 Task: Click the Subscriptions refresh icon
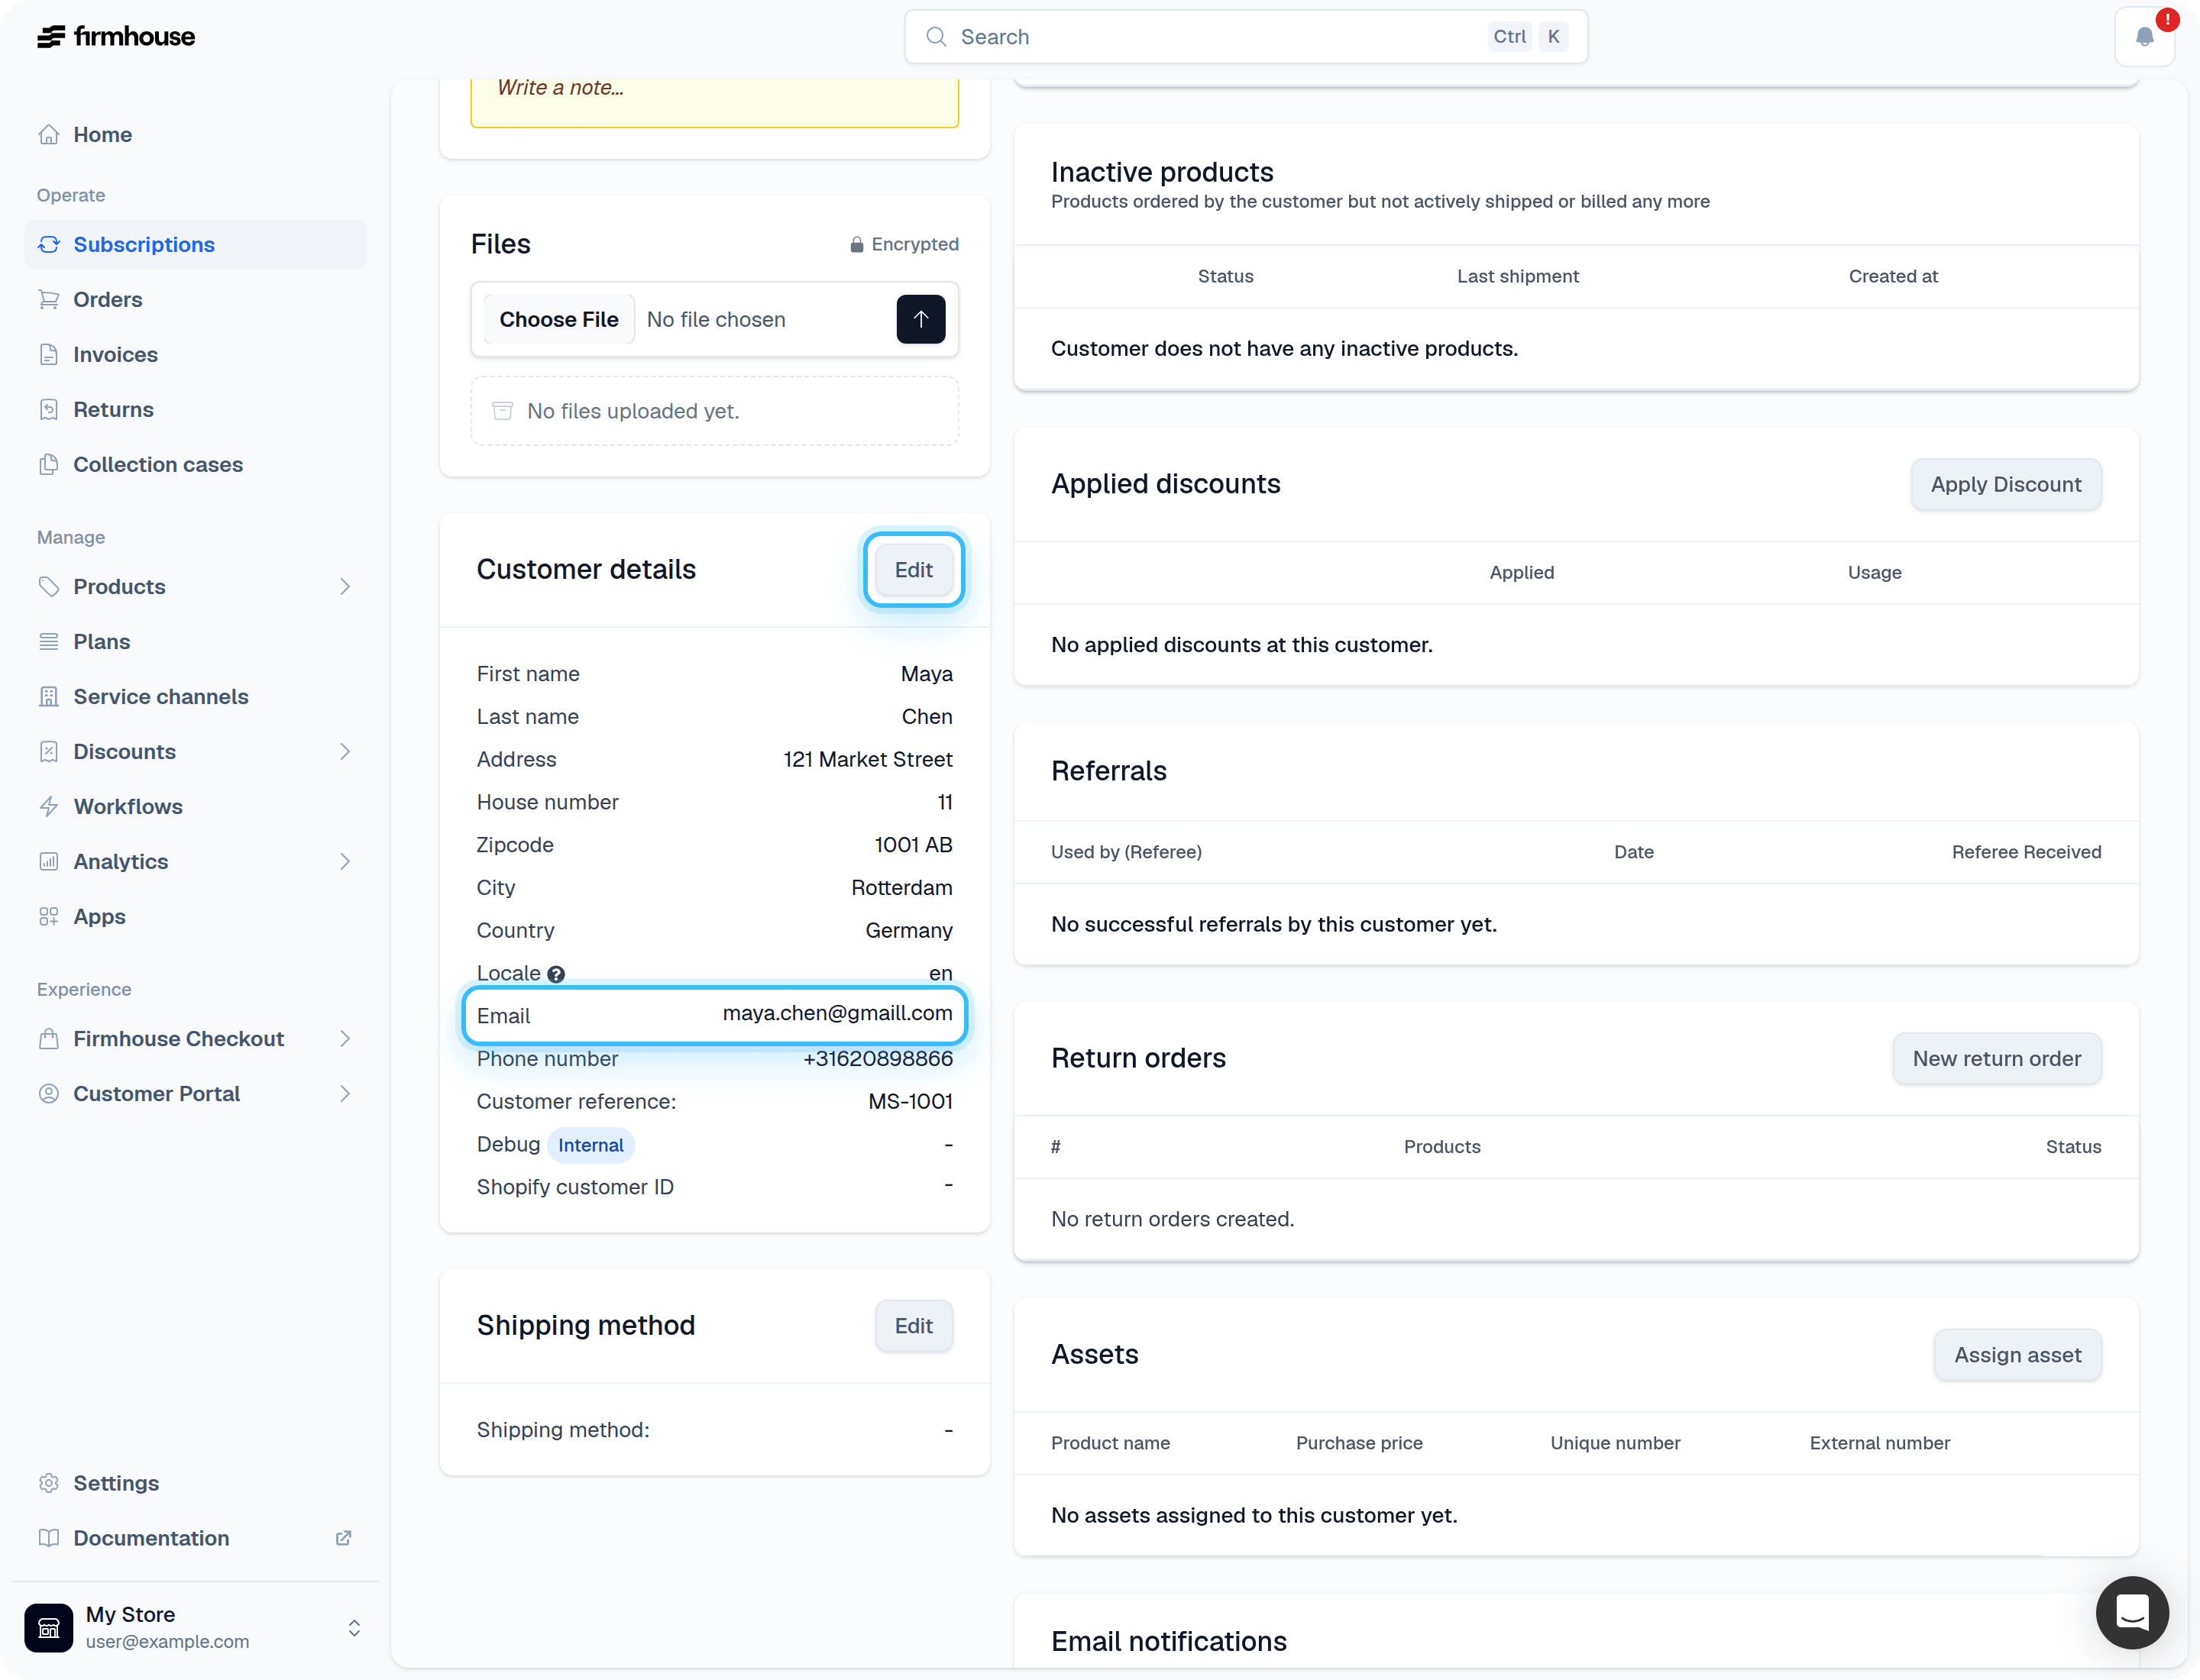pyautogui.click(x=49, y=244)
